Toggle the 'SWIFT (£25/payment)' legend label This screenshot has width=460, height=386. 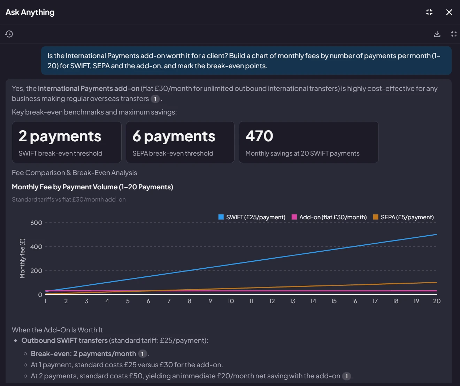(x=256, y=217)
